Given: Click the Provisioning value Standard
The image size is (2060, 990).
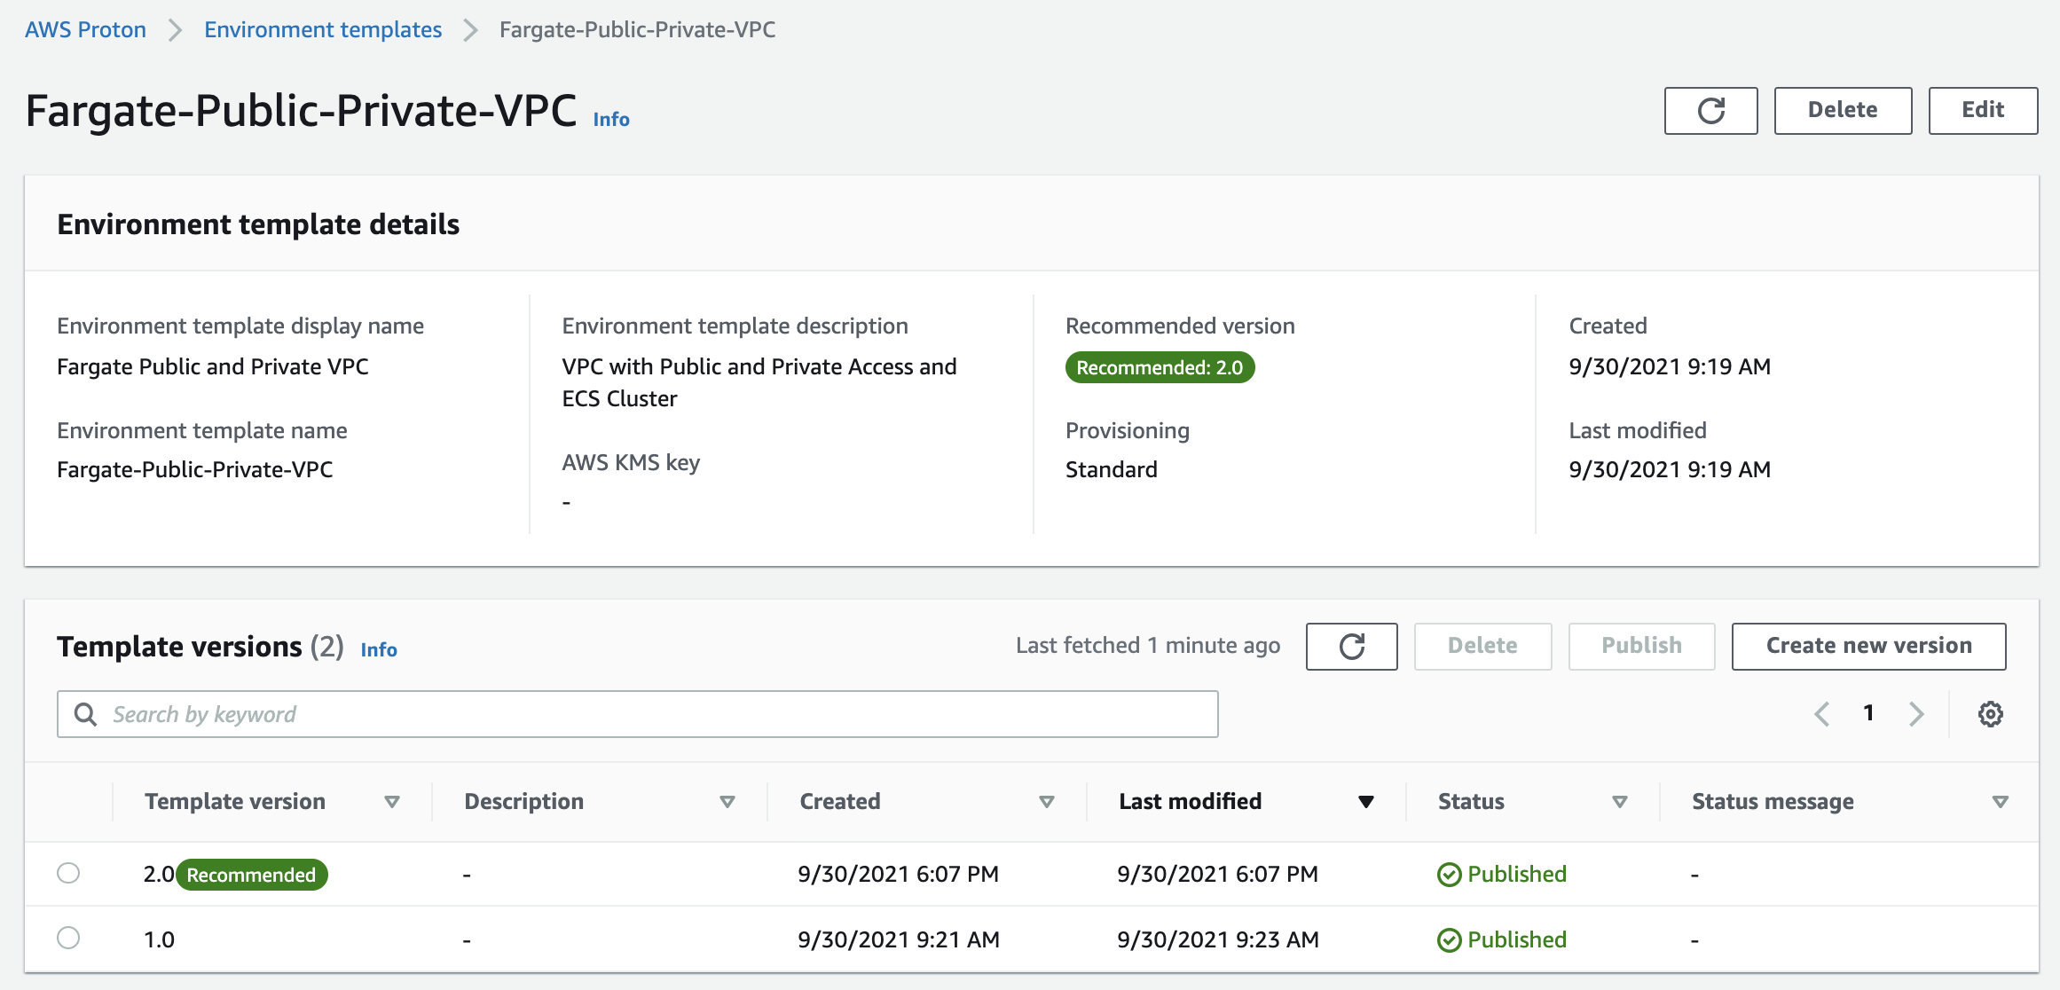Looking at the screenshot, I should [1111, 469].
